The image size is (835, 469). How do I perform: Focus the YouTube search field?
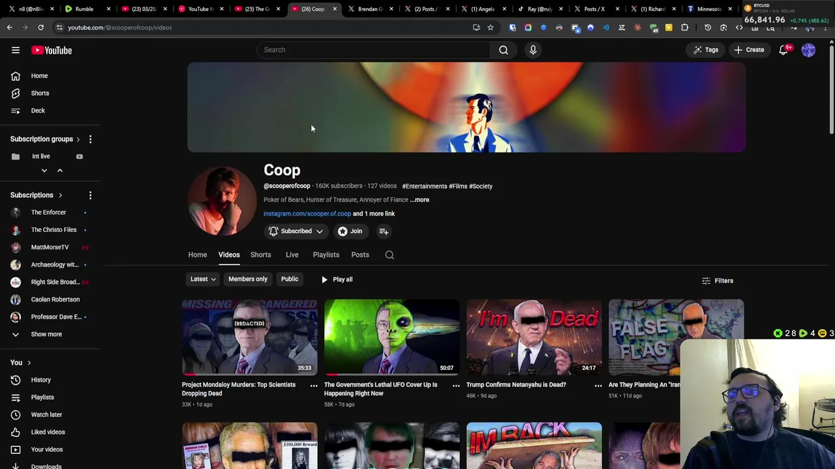pos(373,50)
